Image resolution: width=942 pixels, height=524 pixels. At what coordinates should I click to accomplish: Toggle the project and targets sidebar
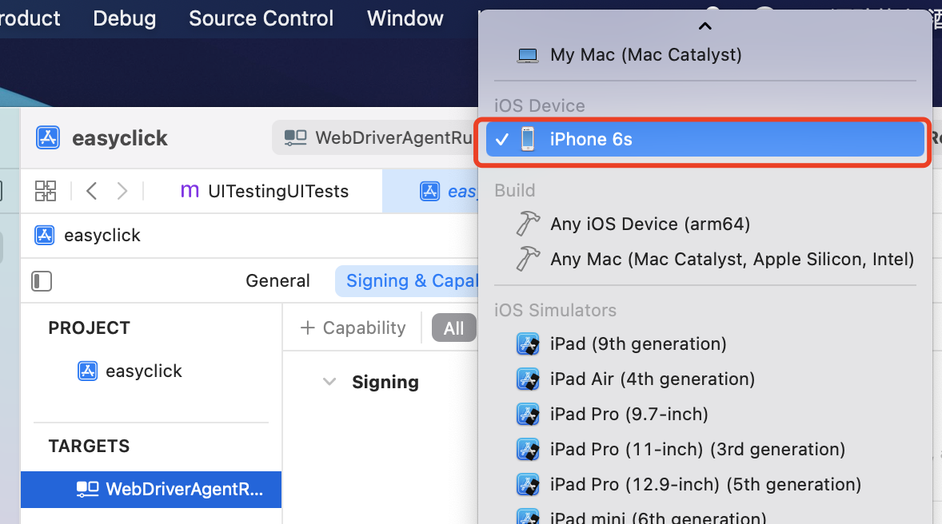42,281
